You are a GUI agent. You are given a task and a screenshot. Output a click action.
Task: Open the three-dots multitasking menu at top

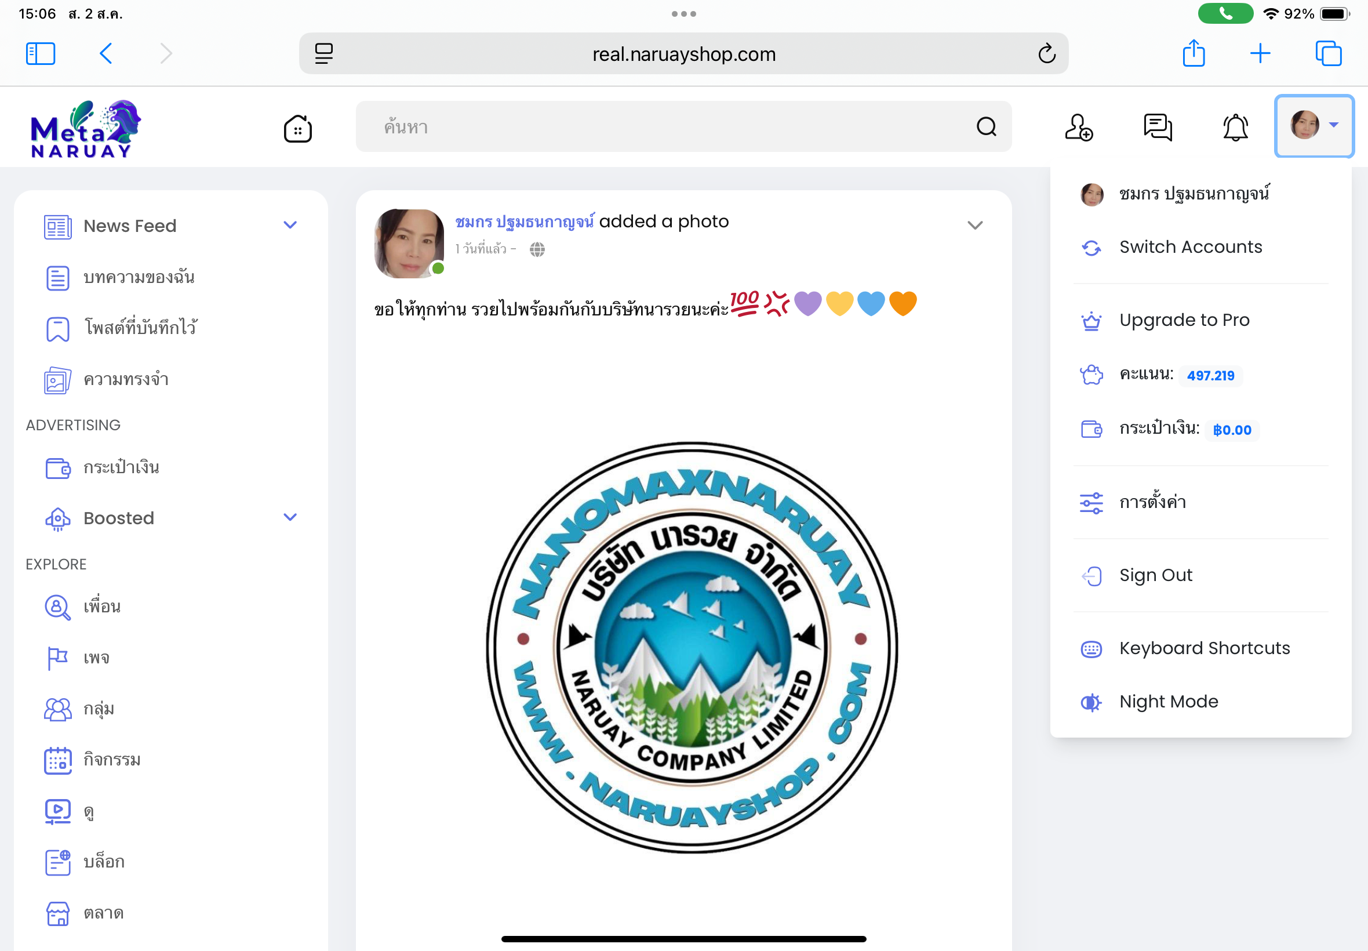tap(683, 14)
